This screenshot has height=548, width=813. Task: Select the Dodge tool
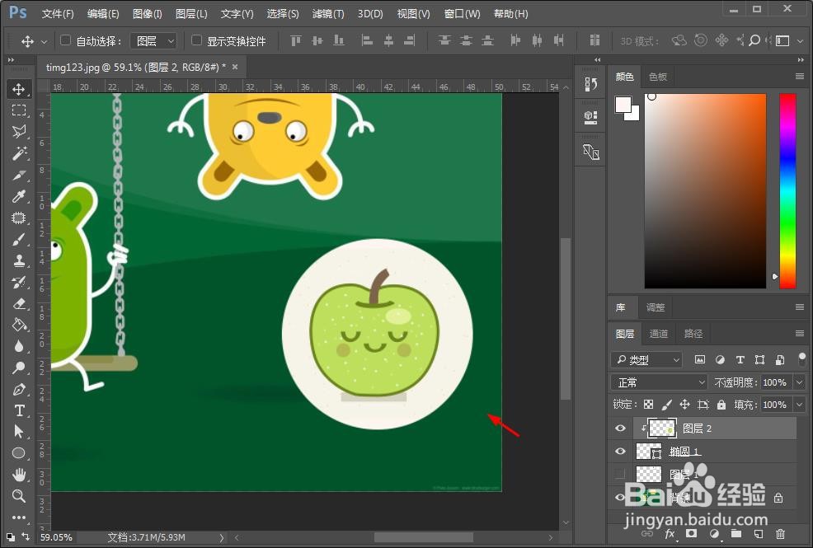pos(19,368)
